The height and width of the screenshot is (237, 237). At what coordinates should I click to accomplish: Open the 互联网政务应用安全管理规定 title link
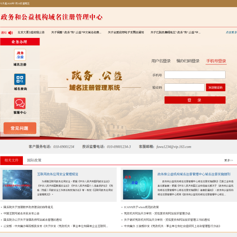point(58,174)
